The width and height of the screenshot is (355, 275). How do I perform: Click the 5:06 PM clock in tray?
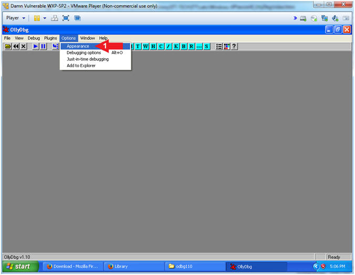click(x=337, y=267)
